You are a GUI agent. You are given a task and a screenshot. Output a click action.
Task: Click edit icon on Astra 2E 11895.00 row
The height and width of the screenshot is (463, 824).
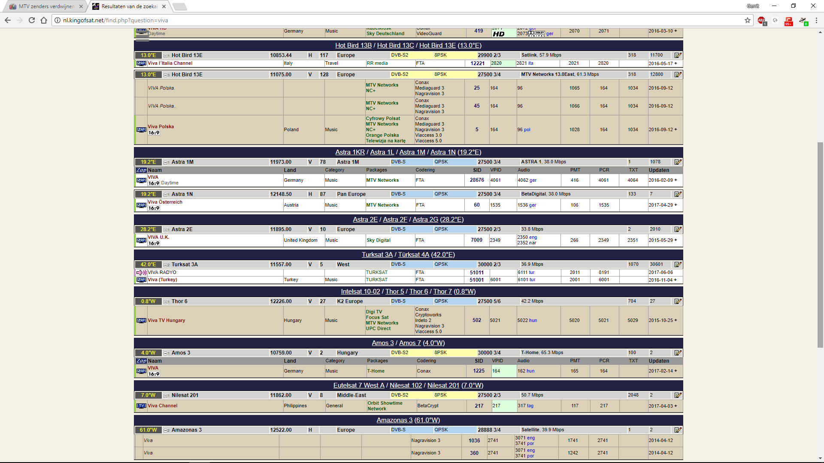coord(678,229)
